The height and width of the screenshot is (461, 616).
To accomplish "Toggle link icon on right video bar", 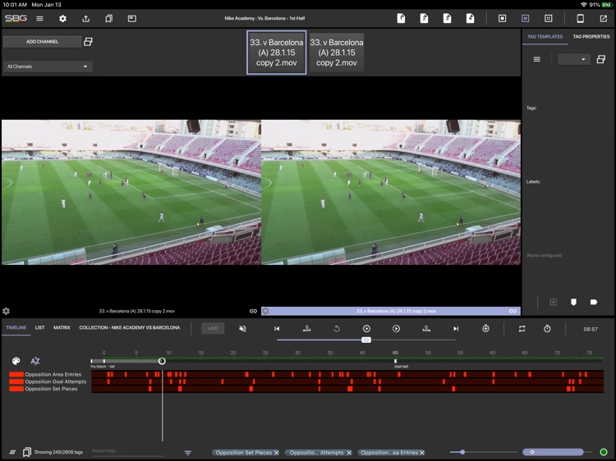I will pos(513,311).
